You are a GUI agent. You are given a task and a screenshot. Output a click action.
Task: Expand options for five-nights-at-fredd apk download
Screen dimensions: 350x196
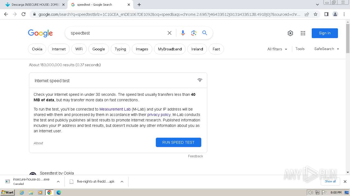(x=122, y=182)
